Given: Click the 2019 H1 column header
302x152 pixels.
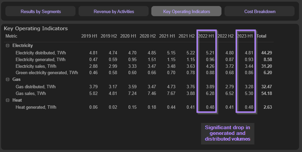Looking at the screenshot, I should tap(89, 36).
